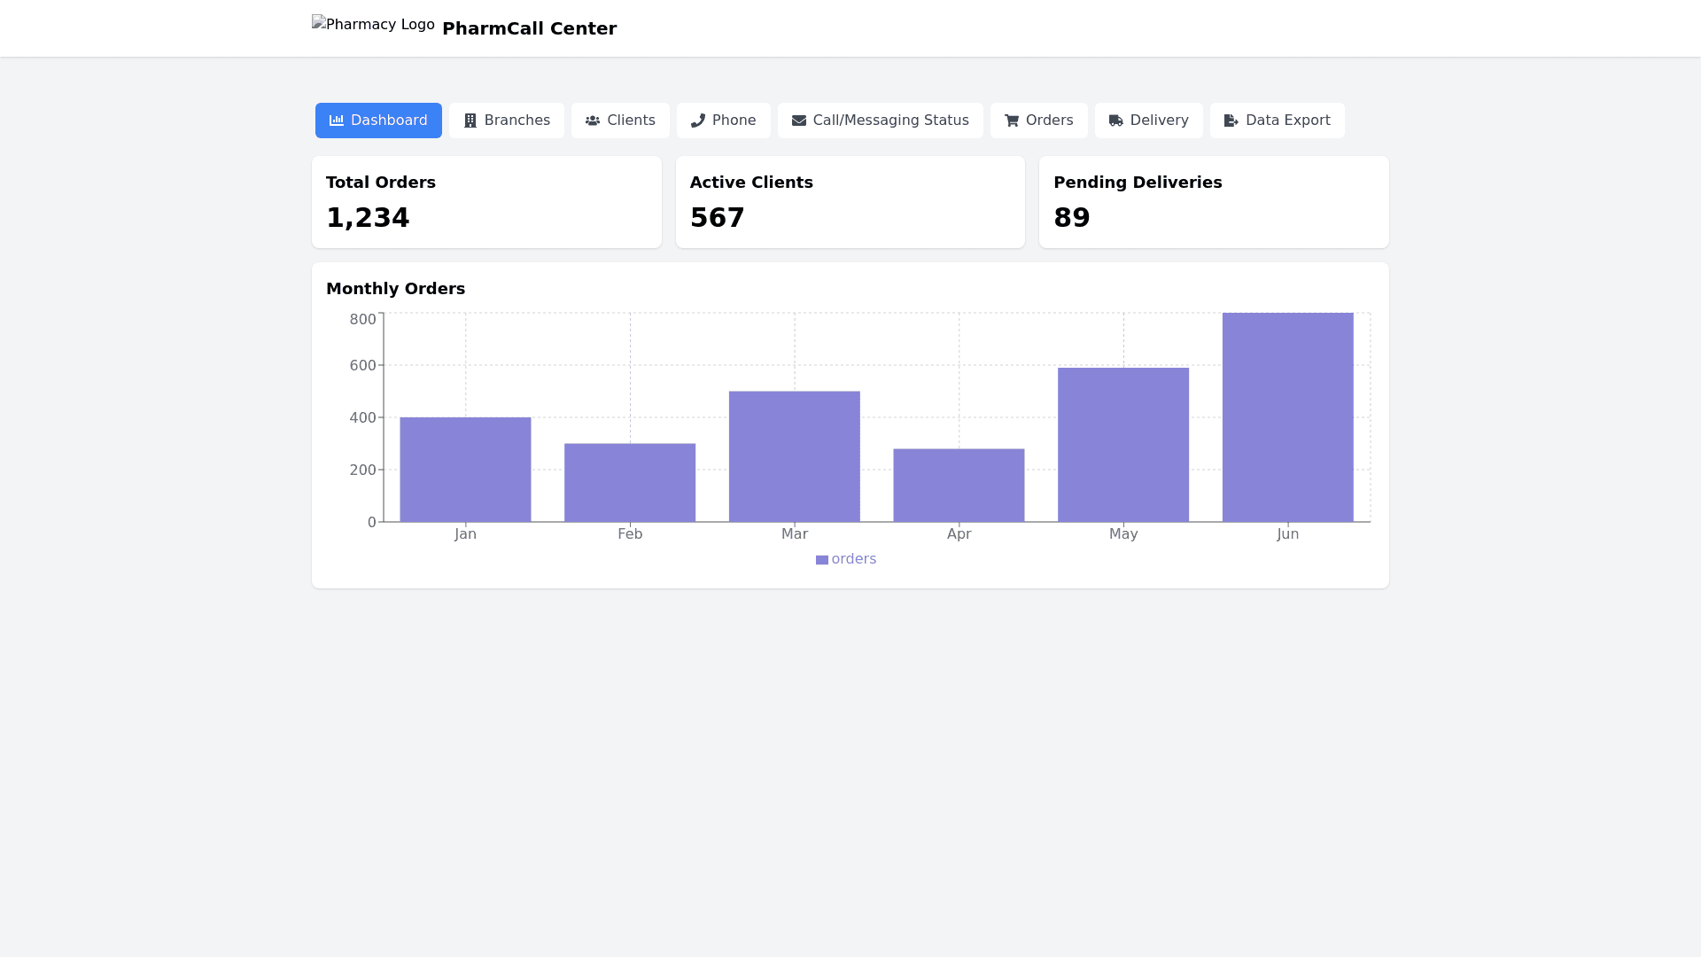Click the envelope icon for Call/Messaging Status
This screenshot has width=1701, height=957.
pyautogui.click(x=799, y=121)
